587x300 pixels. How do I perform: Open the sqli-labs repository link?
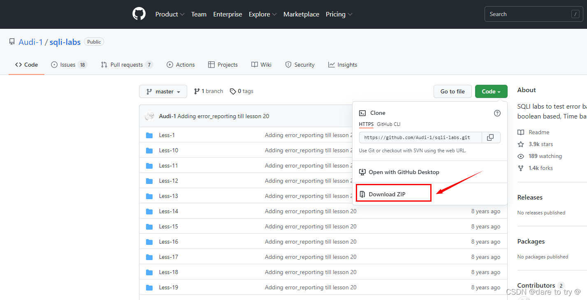click(x=65, y=42)
